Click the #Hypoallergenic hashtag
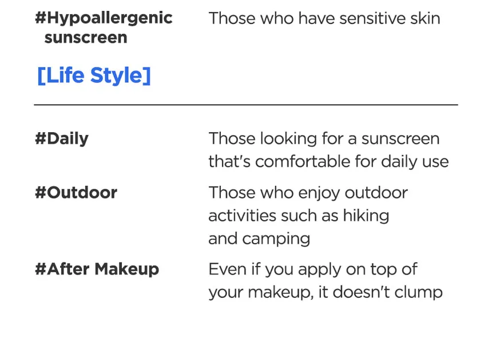The width and height of the screenshot is (492, 354). pyautogui.click(x=104, y=18)
